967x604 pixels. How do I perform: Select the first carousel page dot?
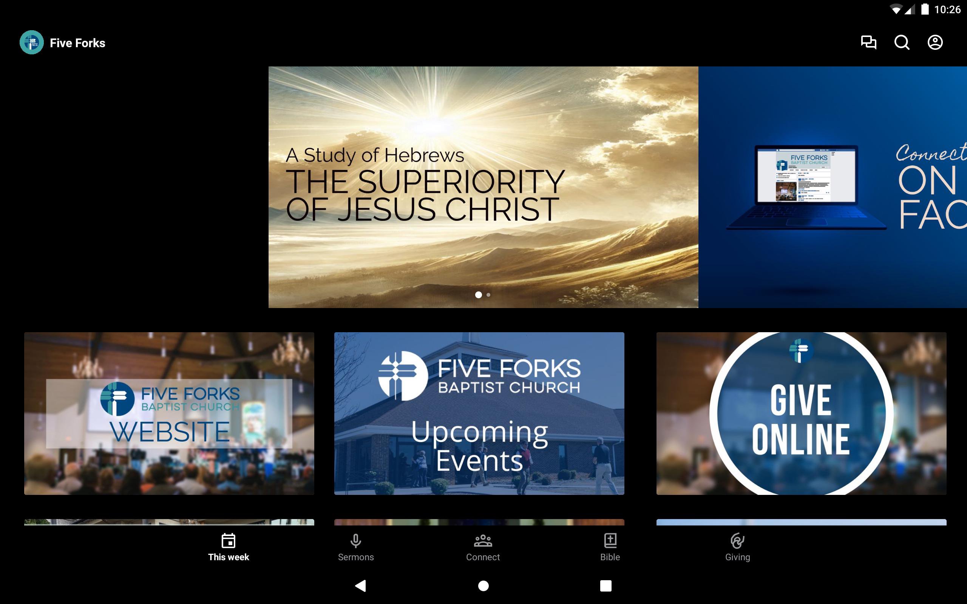(478, 295)
